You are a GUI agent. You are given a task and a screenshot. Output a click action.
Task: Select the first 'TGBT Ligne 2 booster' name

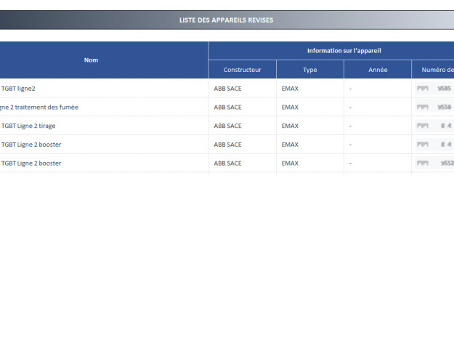coord(31,145)
